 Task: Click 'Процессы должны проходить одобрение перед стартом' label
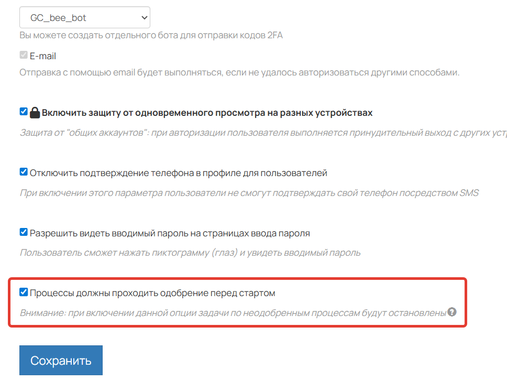click(152, 293)
